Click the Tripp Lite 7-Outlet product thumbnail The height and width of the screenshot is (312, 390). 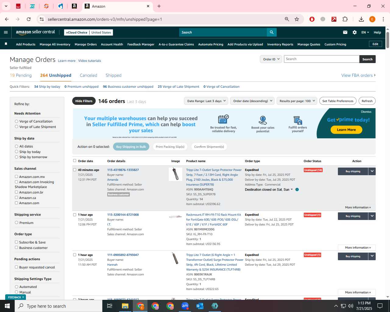(175, 174)
